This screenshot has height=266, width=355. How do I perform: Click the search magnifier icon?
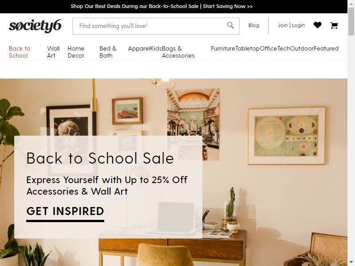(230, 25)
